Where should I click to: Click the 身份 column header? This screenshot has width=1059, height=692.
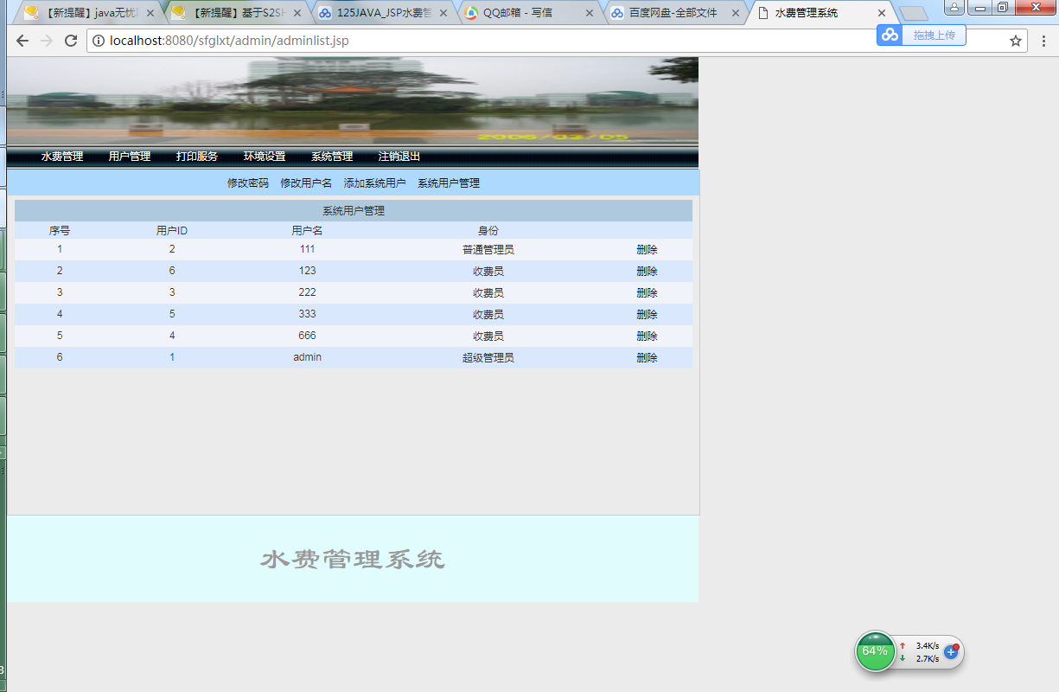click(x=488, y=230)
